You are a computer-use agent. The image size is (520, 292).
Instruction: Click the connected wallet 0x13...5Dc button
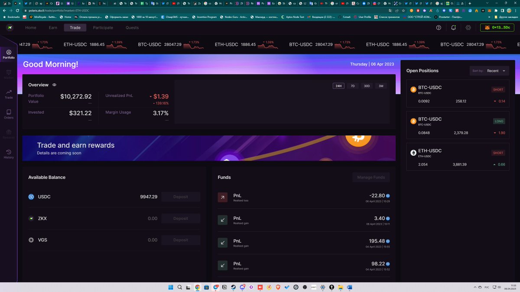click(x=497, y=27)
